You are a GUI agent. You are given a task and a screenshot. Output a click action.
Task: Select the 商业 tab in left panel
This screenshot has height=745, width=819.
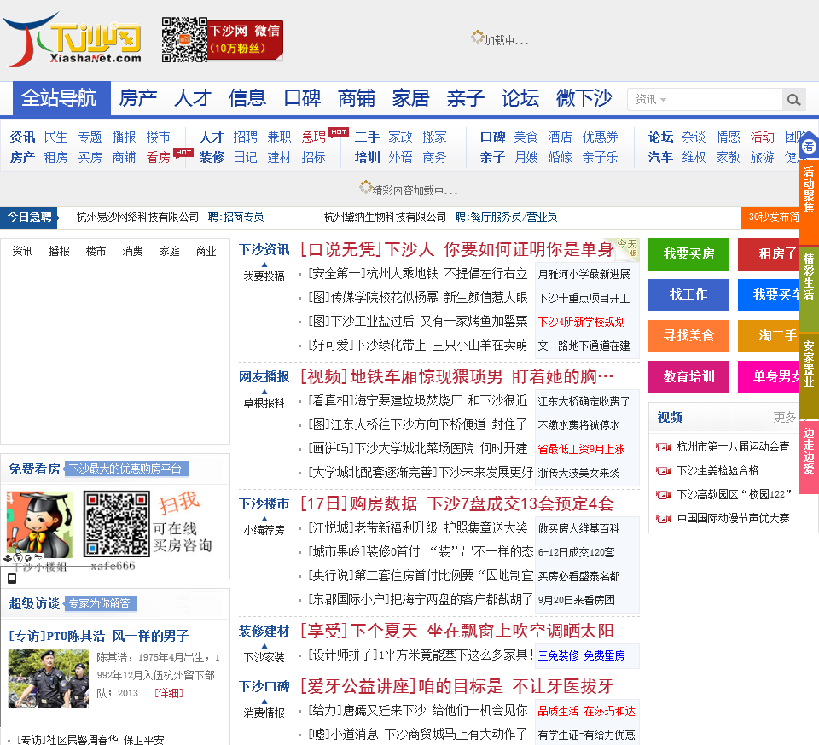pos(206,251)
